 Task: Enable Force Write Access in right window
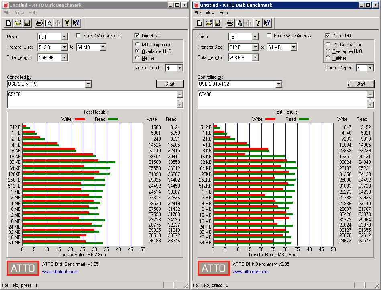pos(269,35)
